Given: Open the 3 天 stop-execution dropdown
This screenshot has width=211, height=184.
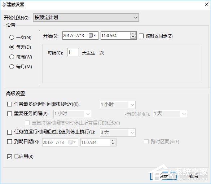Looking at the screenshot, I should tap(118, 132).
